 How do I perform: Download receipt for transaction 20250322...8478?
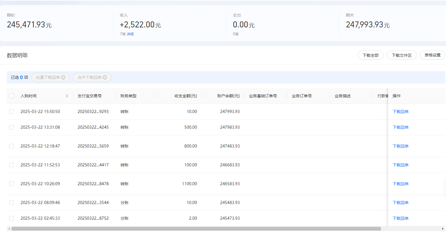(x=401, y=184)
